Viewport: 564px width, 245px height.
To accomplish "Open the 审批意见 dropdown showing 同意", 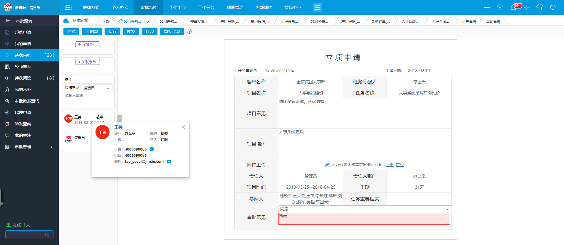I will point(364,209).
